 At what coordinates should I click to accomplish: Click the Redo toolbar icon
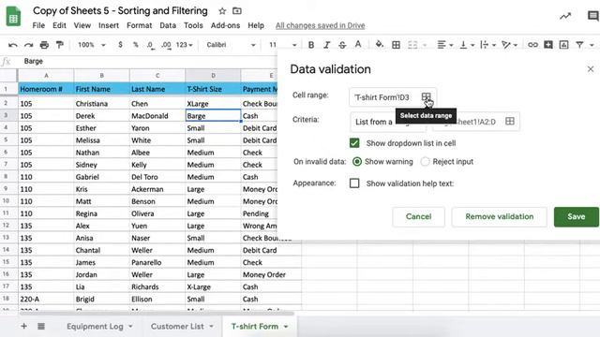[28, 45]
